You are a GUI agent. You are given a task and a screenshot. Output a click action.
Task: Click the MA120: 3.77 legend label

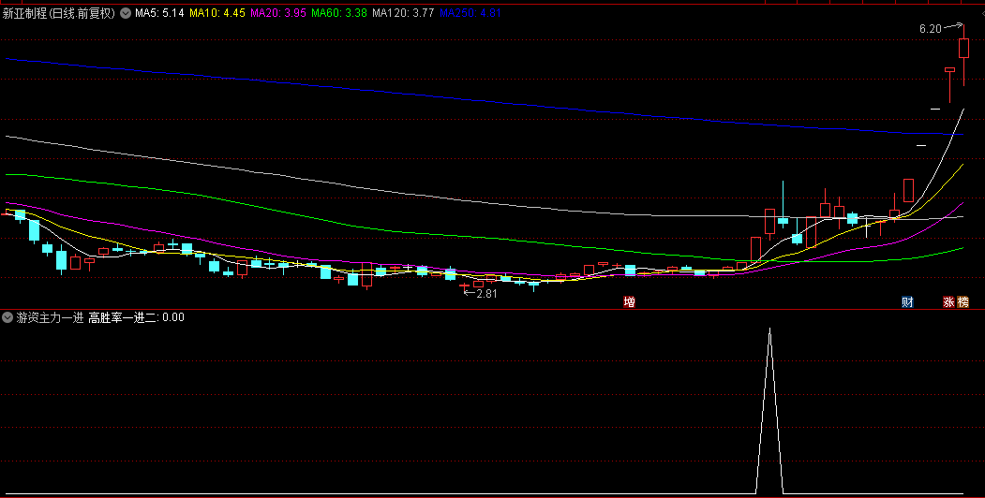tap(403, 12)
